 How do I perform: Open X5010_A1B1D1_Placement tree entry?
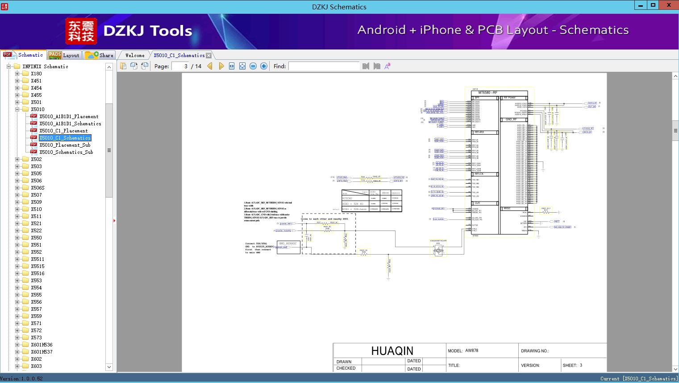69,116
